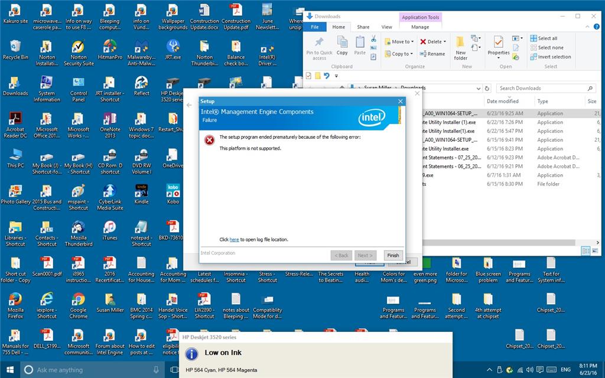Launch Kindle desktop icon
Screen dimensions: 605x378
click(141, 194)
